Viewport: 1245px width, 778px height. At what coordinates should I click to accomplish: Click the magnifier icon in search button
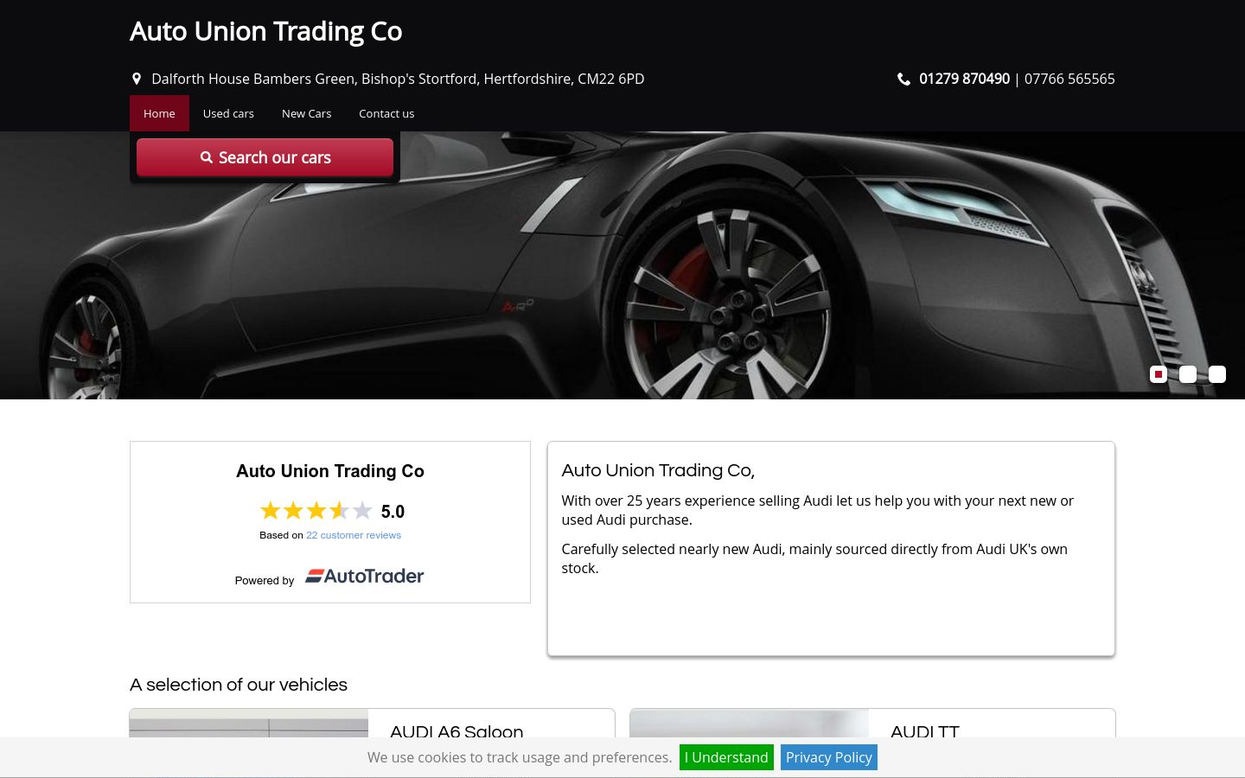click(206, 157)
